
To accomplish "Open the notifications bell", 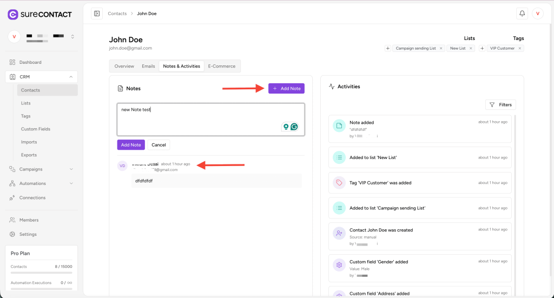I will coord(522,14).
